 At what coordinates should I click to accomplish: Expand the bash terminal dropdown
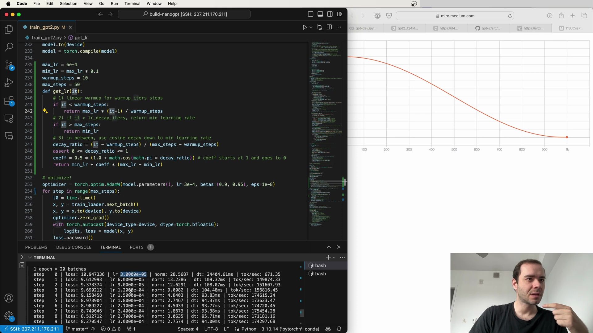pyautogui.click(x=334, y=257)
